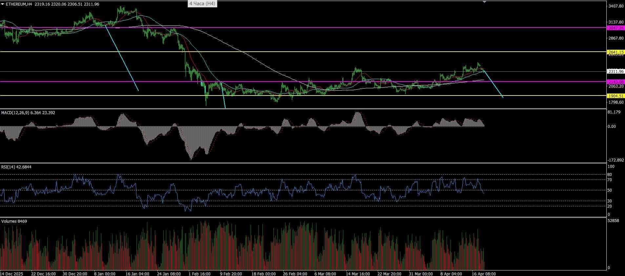Click the 22 Mar 20:00 time label
Screen dimensions: 625x276
[x=389, y=274]
